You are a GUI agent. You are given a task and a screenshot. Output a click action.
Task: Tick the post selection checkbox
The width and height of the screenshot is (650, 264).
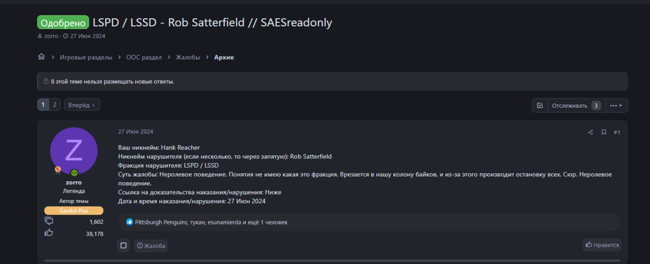coord(123,246)
